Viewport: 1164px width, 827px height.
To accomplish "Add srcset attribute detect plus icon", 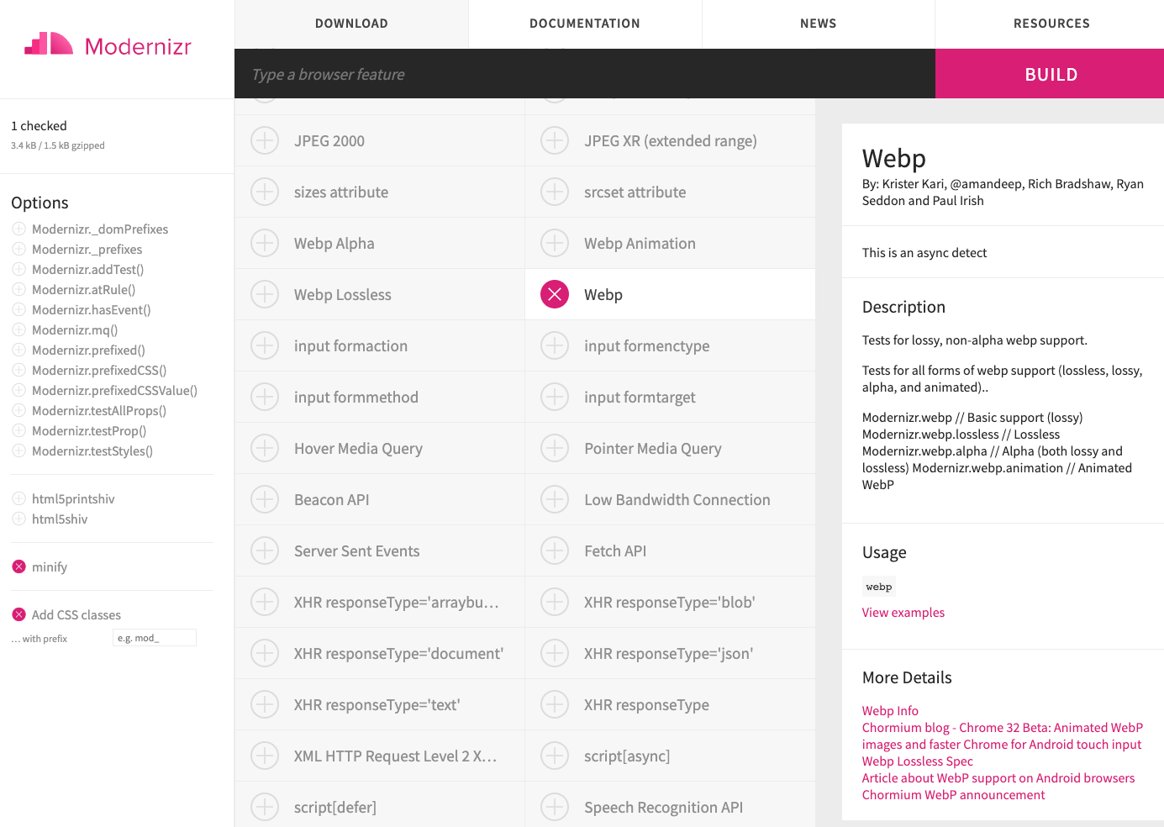I will point(555,192).
